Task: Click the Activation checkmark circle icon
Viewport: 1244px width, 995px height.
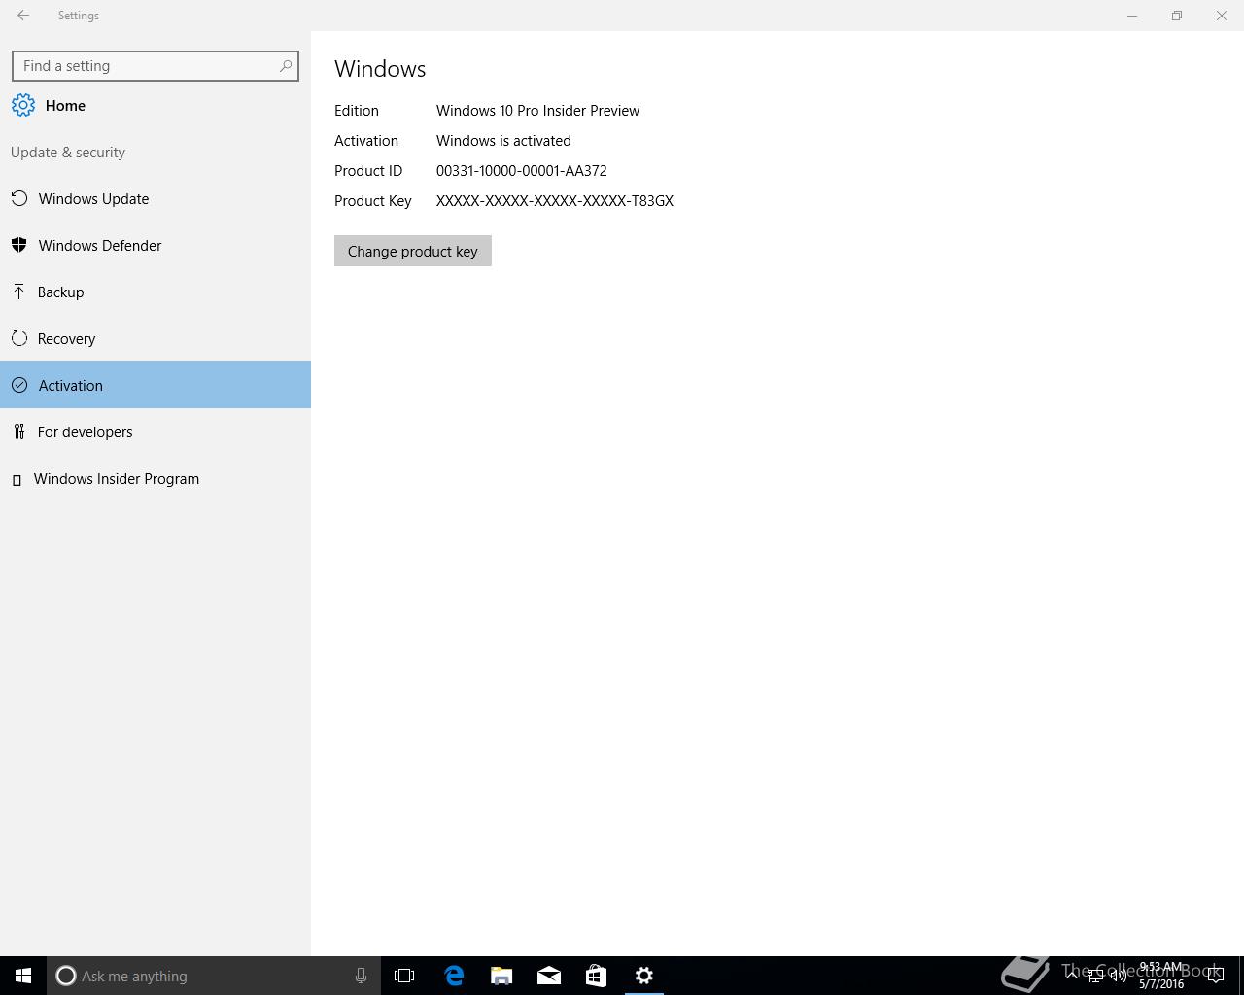Action: [19, 385]
